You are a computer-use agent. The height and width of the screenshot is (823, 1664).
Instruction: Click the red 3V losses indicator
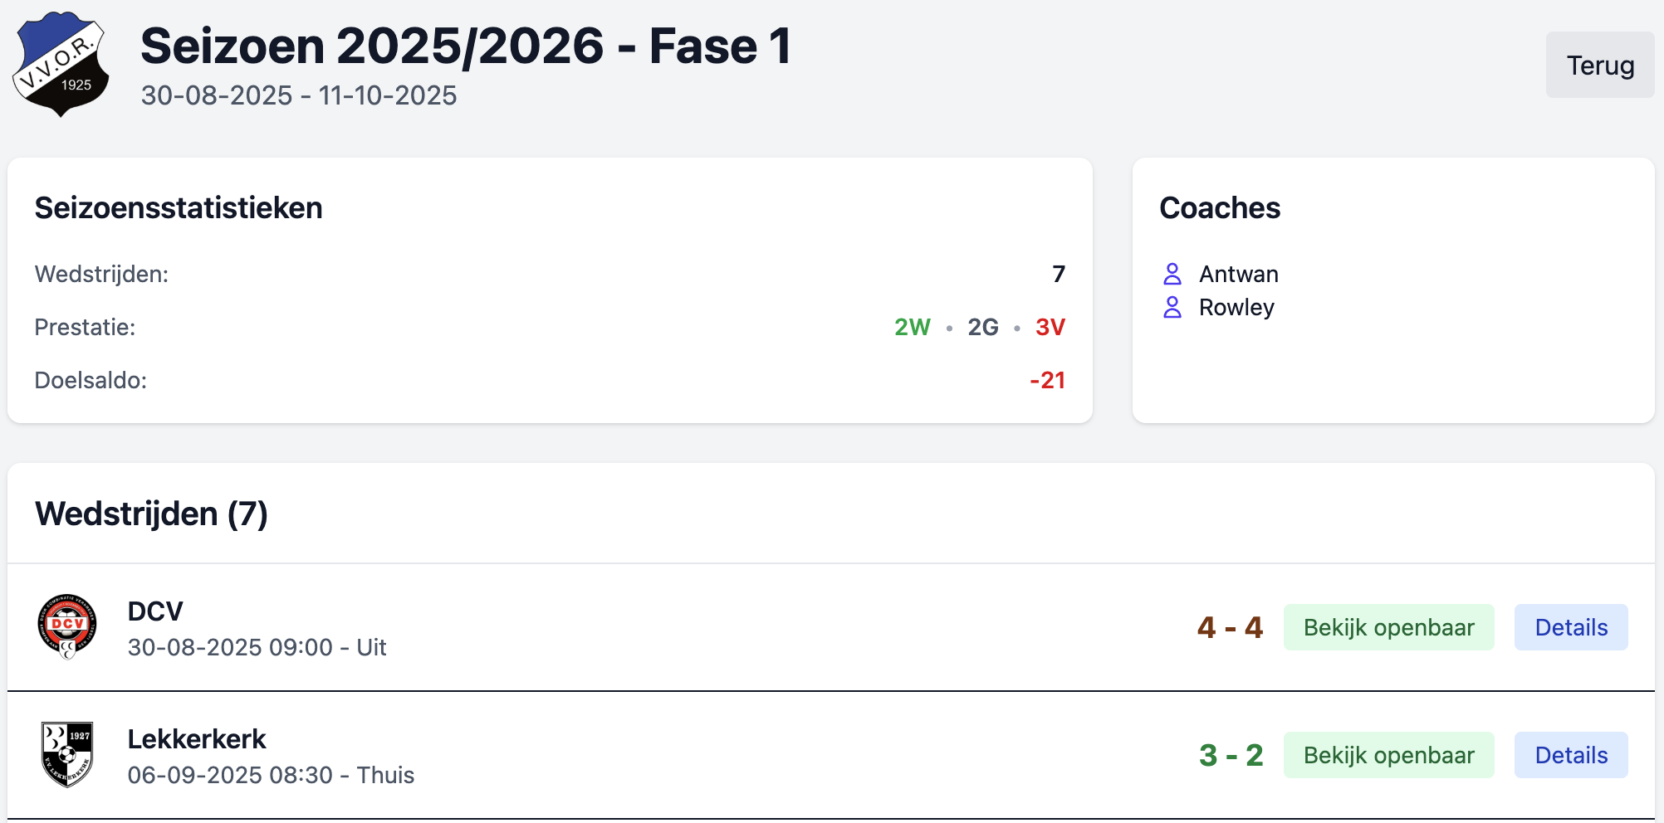click(1050, 327)
